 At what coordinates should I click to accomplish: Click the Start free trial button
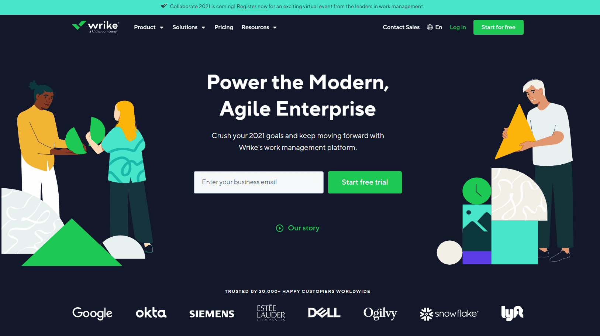pyautogui.click(x=365, y=182)
